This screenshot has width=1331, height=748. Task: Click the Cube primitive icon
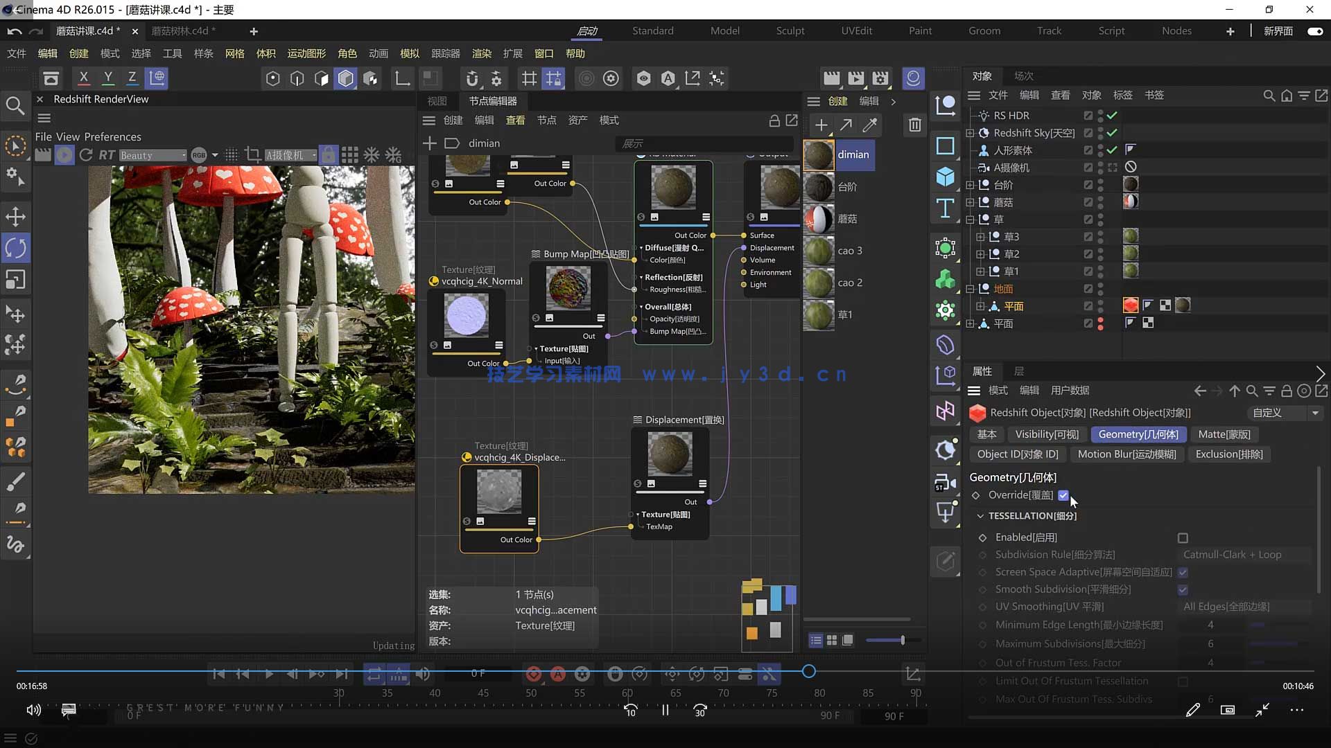945,177
